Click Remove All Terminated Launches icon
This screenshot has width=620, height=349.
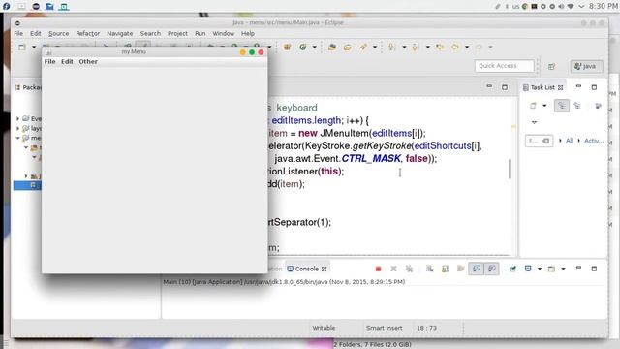[x=409, y=269]
